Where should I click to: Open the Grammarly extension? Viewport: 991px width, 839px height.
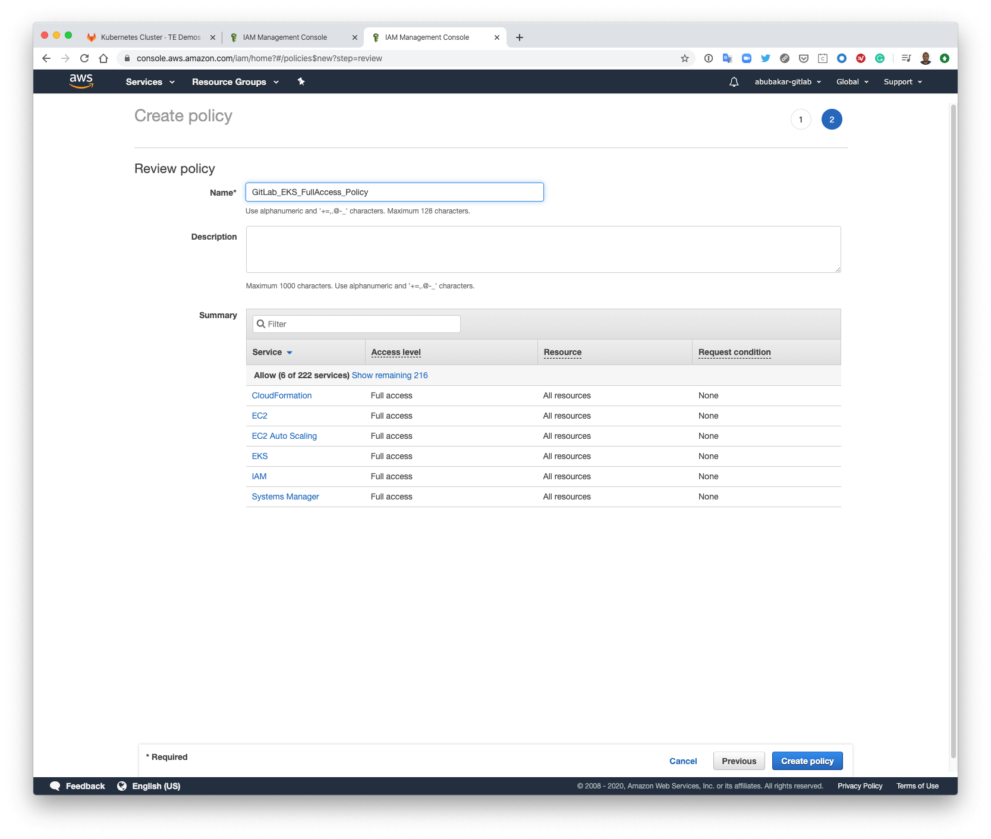pos(880,58)
